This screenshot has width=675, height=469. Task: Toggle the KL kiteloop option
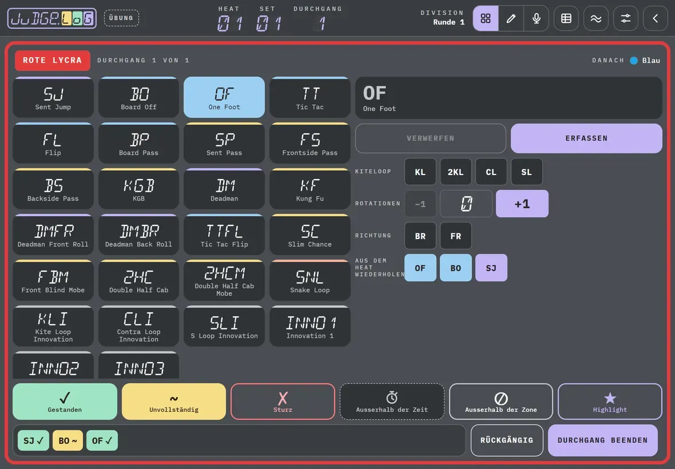[x=420, y=172]
